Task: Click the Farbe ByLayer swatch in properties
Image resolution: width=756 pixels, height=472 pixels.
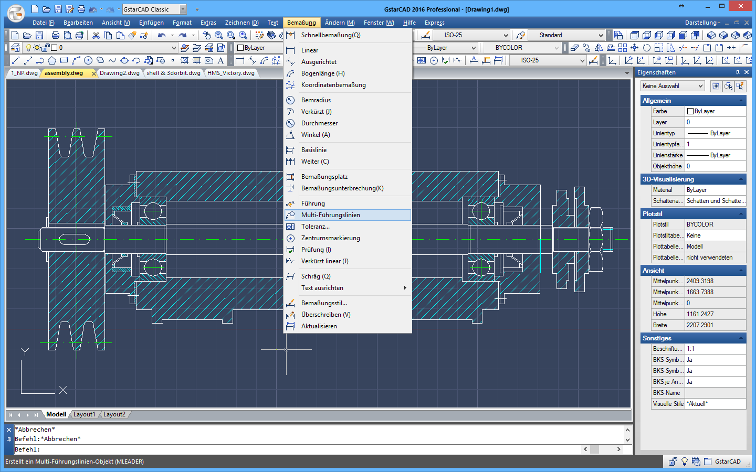Action: 690,111
